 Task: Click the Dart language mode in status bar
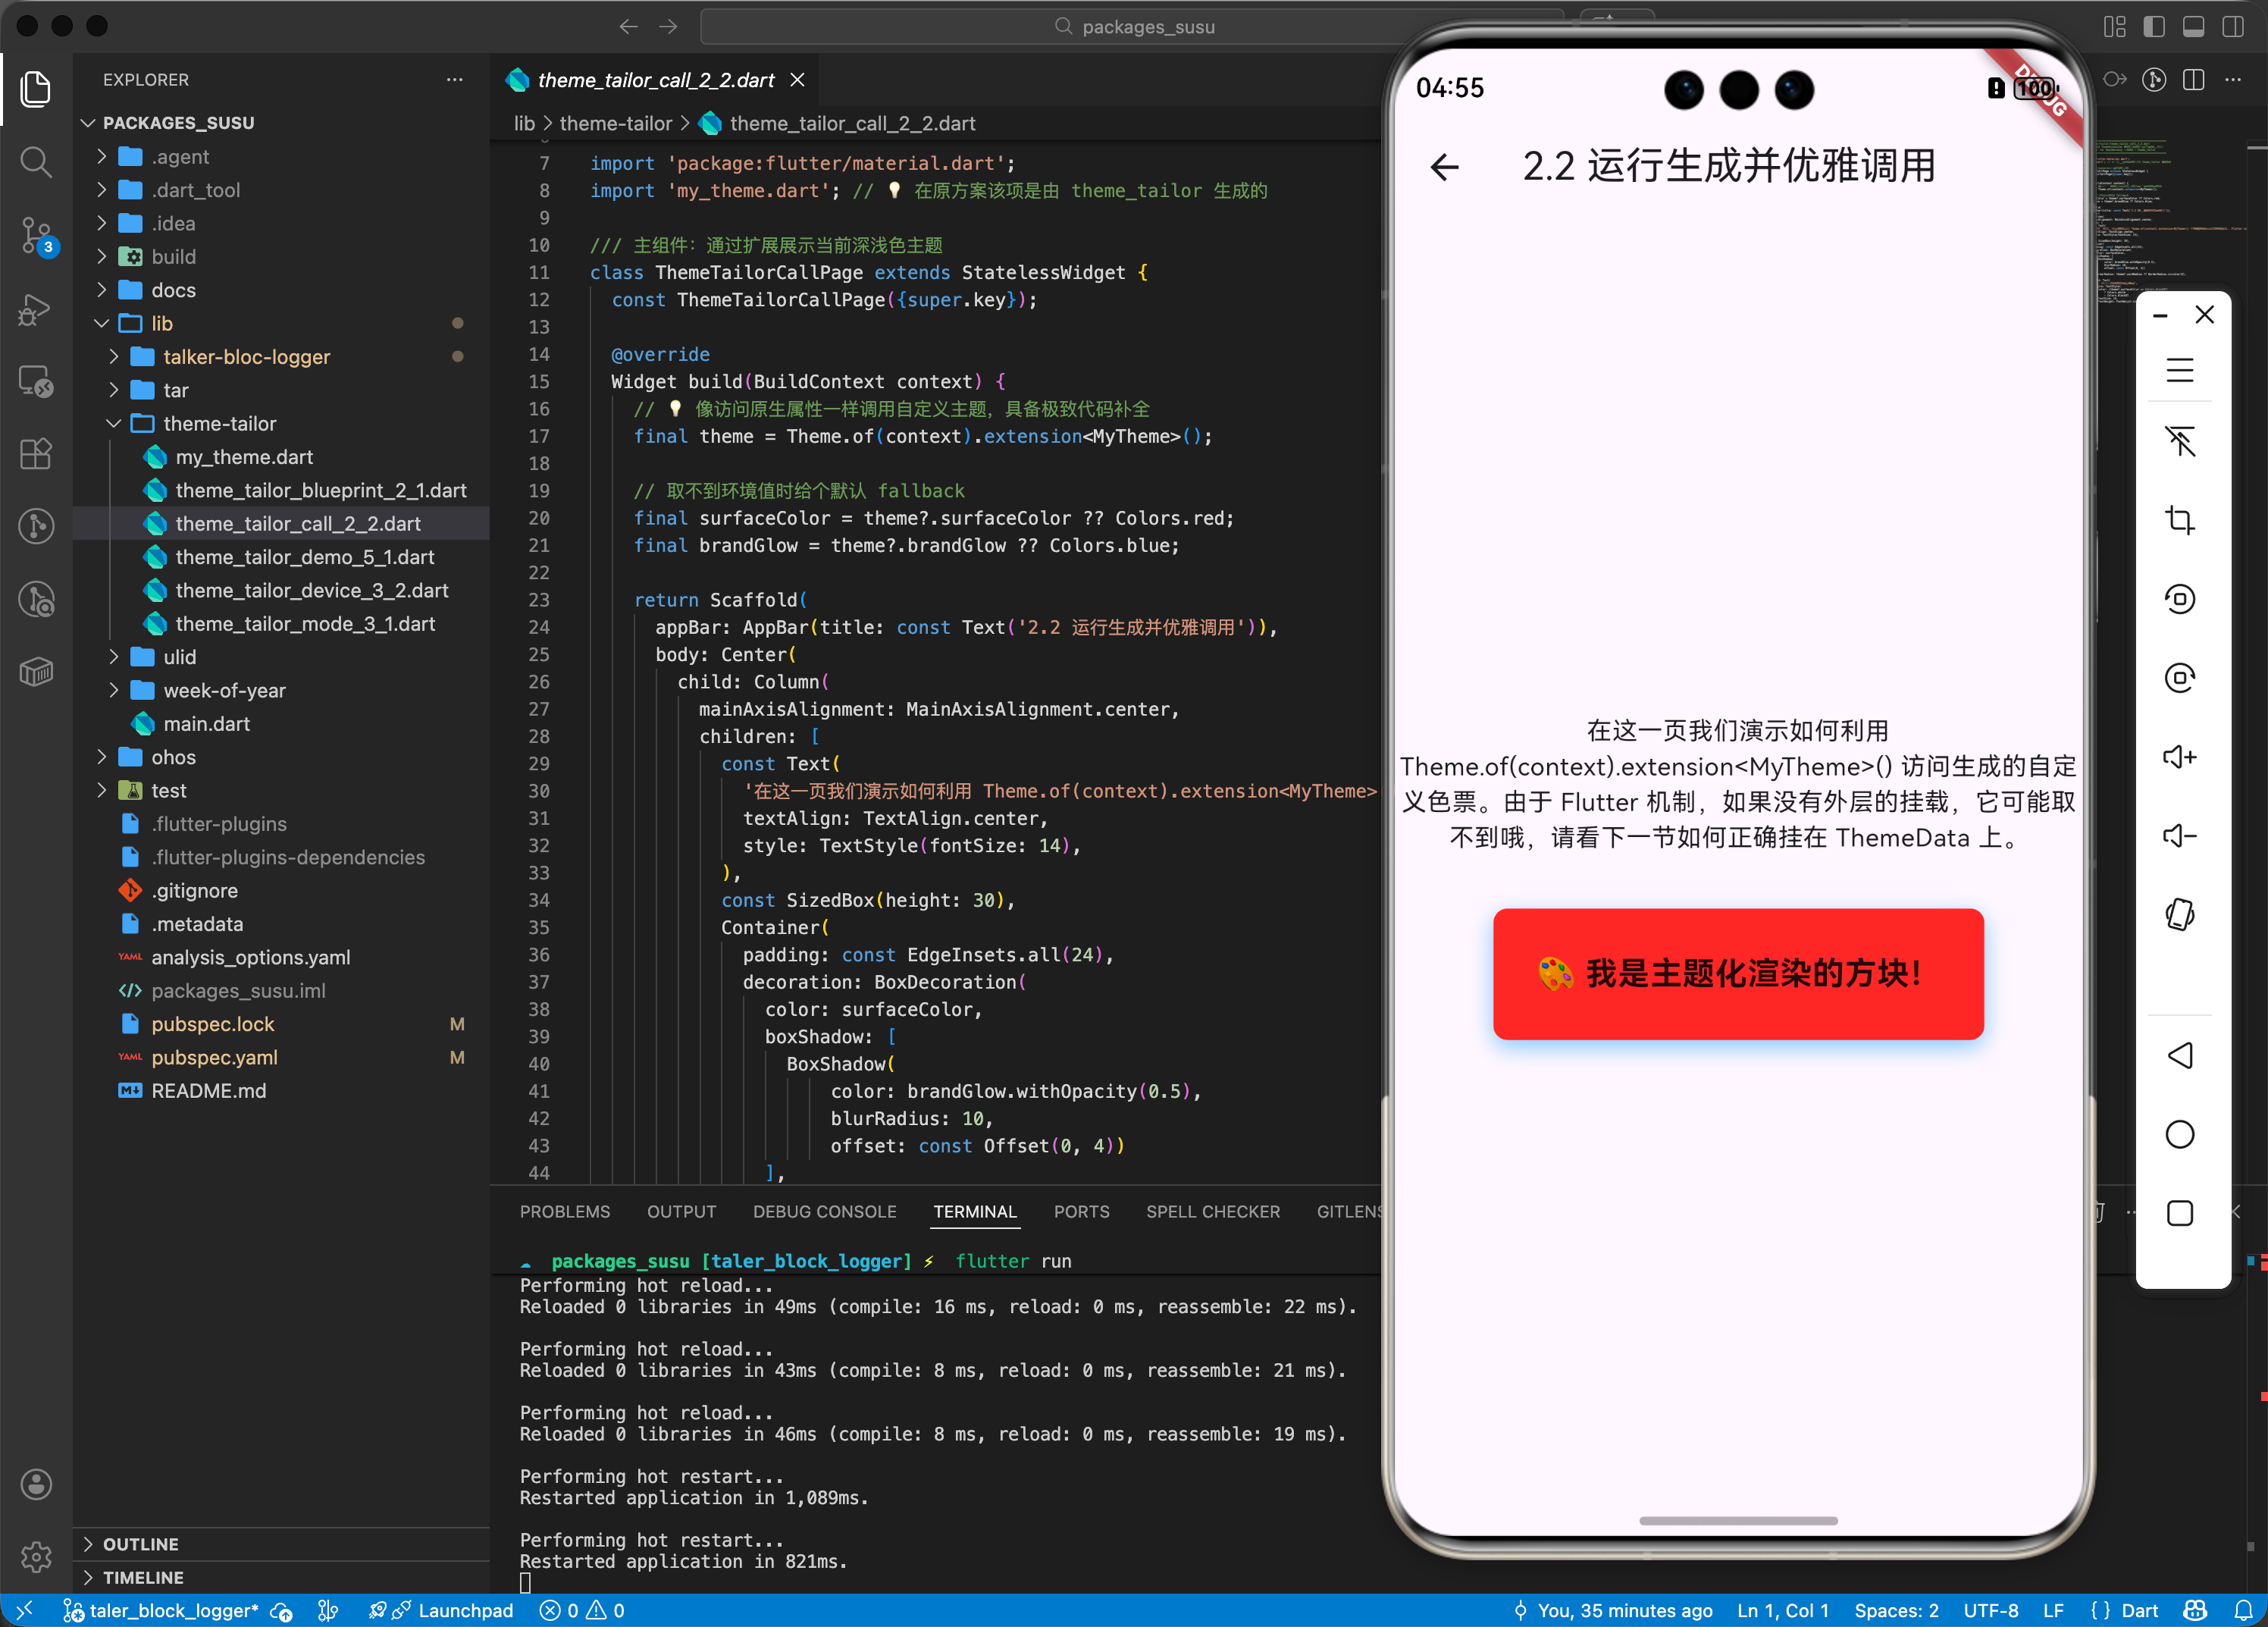point(2139,1610)
